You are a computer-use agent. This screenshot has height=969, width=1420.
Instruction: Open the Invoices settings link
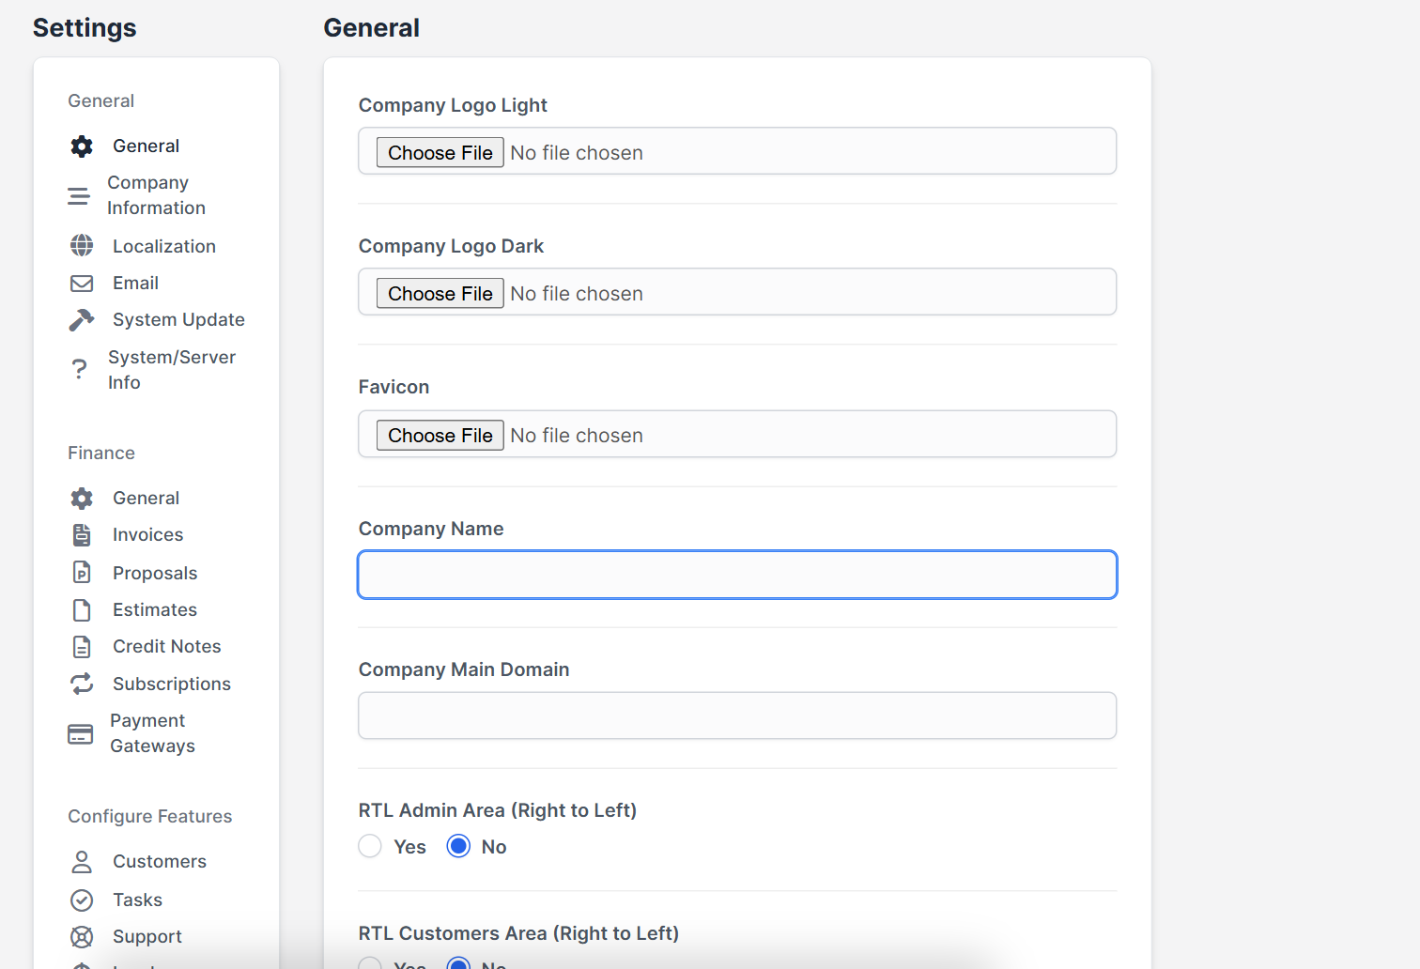147,534
